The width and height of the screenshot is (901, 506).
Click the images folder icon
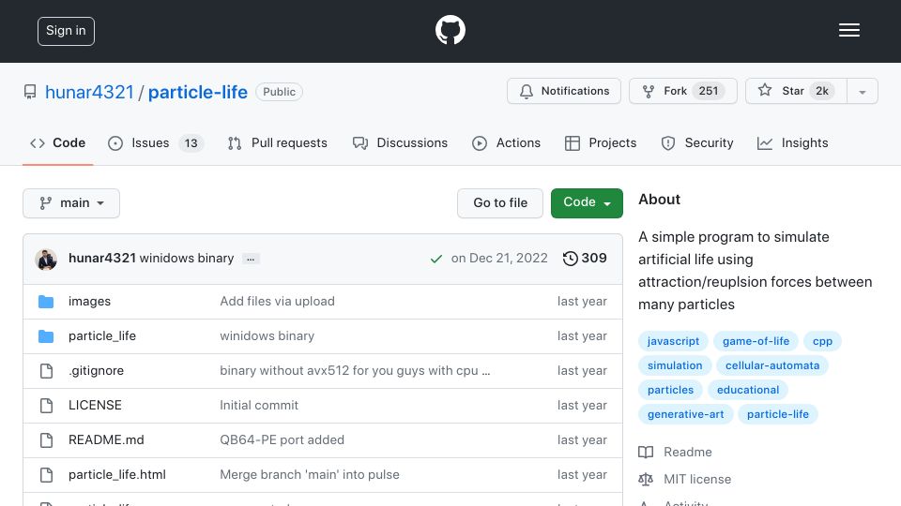46,301
